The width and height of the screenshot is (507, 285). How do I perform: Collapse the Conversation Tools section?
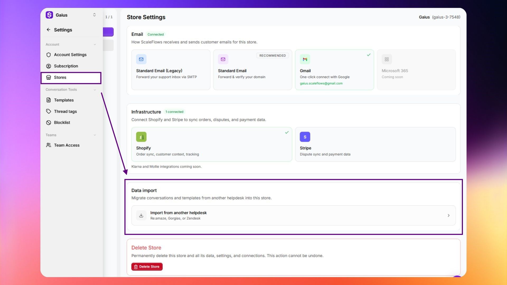tap(95, 90)
